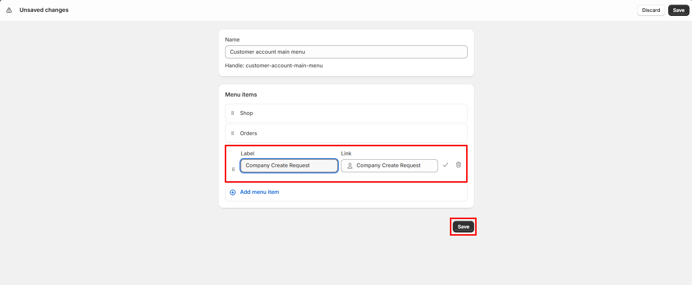Click the Unsaved changes header text
692x285 pixels.
[44, 10]
